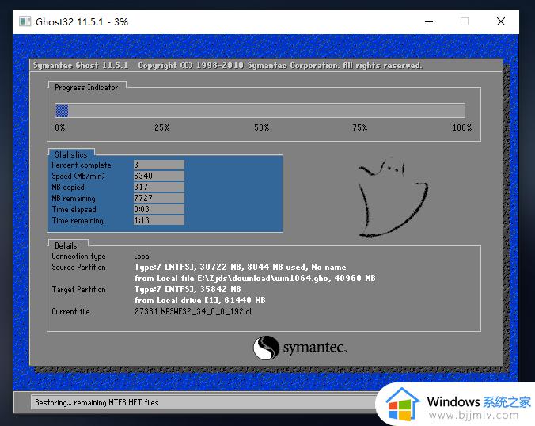Click the Ghost32 app icon in title bar
This screenshot has width=535, height=426.
[25, 21]
